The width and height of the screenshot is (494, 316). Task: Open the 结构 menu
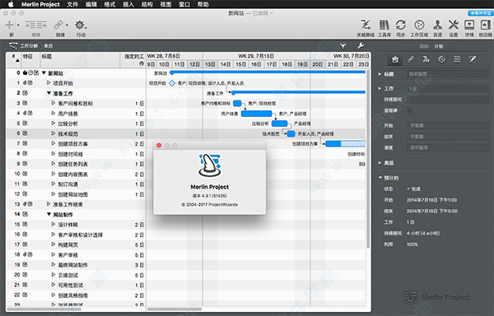pos(147,4)
